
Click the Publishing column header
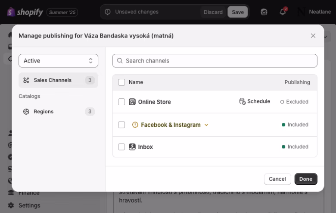(297, 82)
